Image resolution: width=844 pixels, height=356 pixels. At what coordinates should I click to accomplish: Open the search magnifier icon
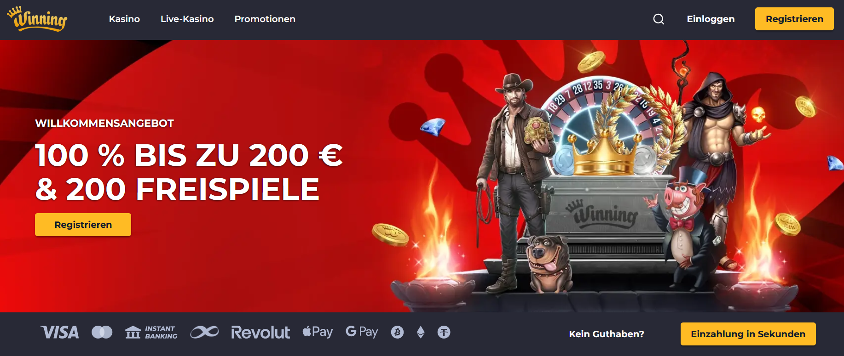[x=659, y=19]
